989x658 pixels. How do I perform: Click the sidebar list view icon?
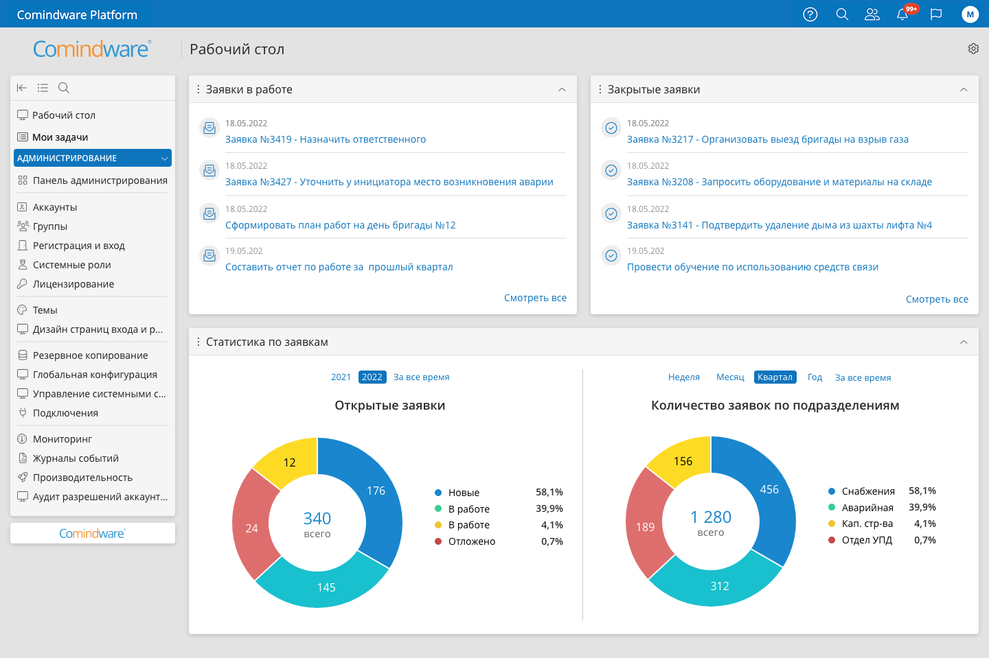click(43, 88)
